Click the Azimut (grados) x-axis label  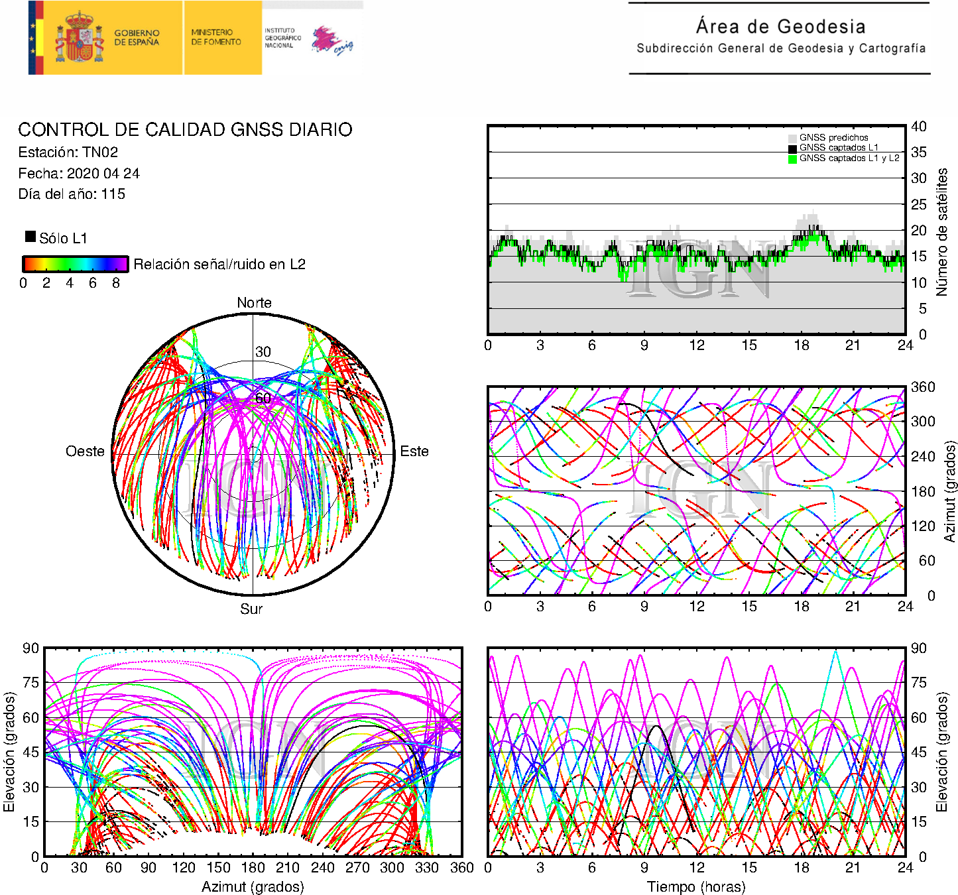point(253,886)
